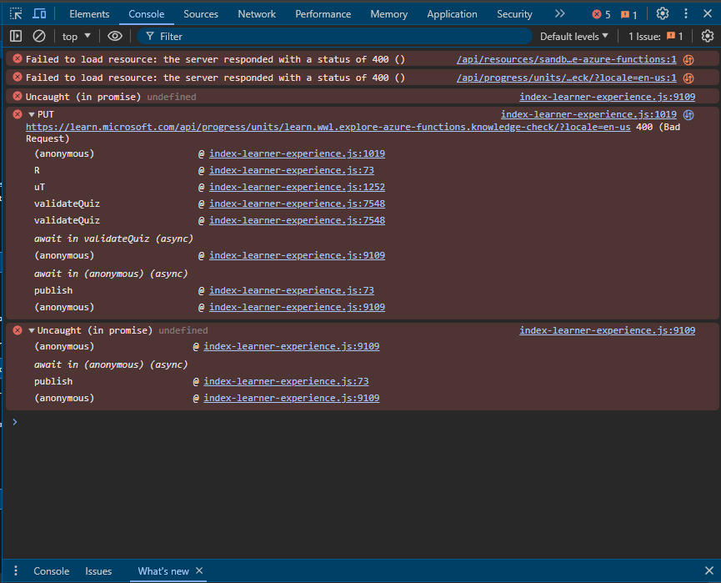Screen dimensions: 721x583
Task: Open index-learner-experience.js:1252 link for uT
Action: (x=297, y=187)
